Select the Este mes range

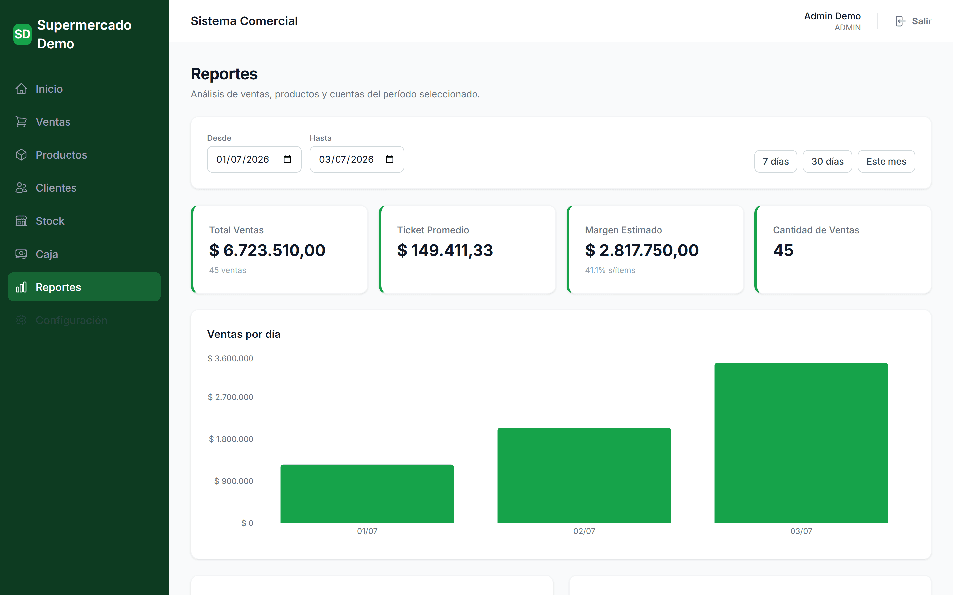(886, 161)
